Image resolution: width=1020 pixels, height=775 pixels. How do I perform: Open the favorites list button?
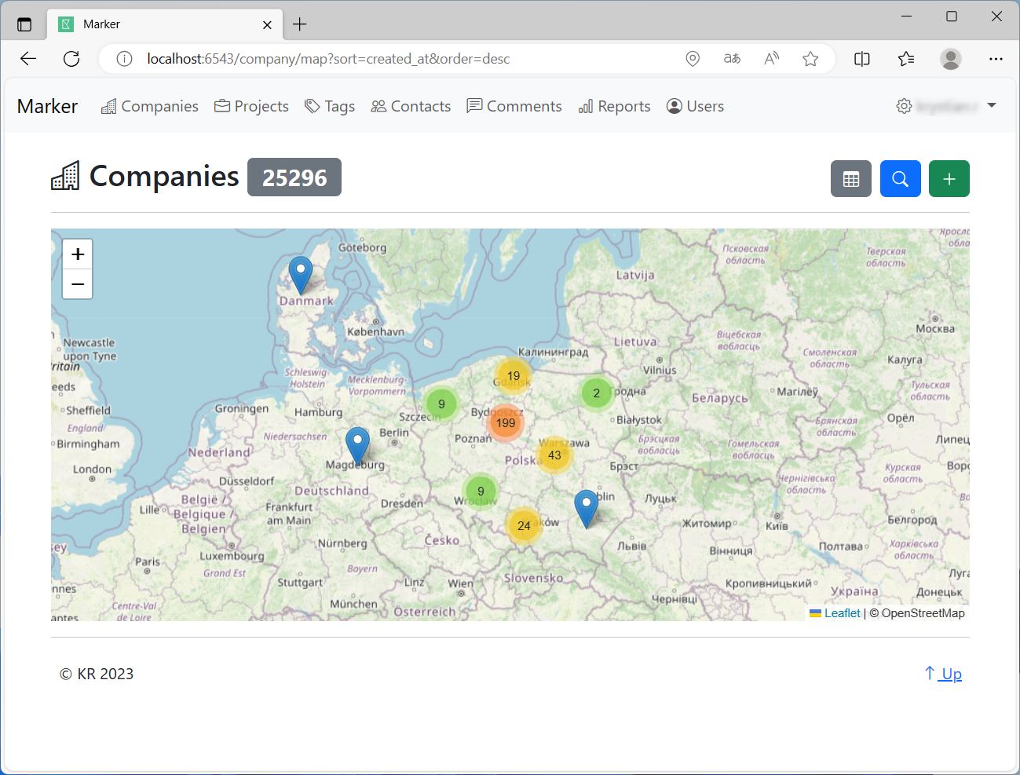pyautogui.click(x=906, y=59)
